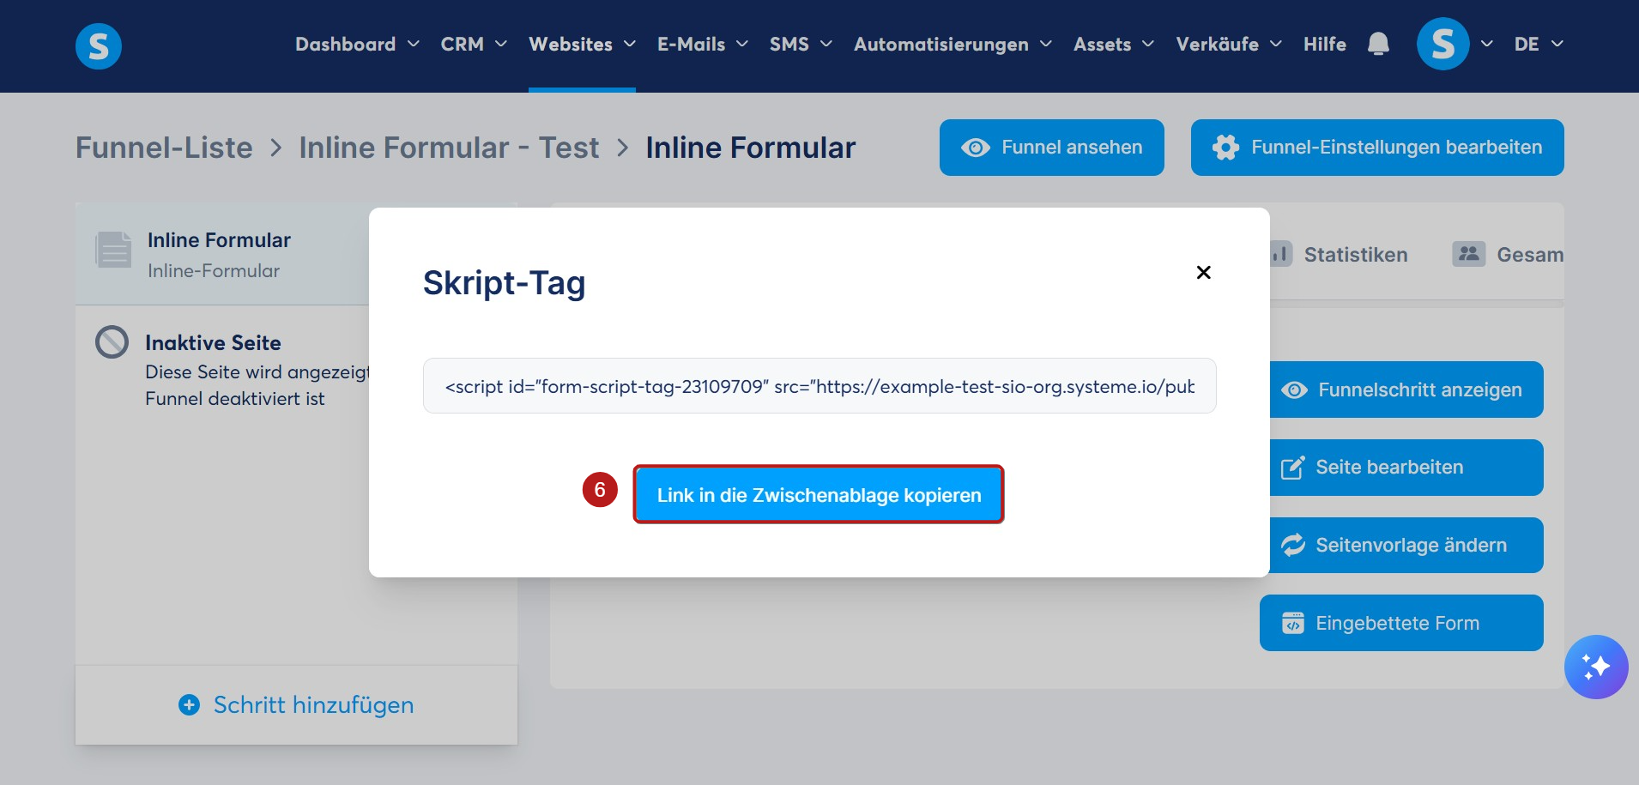The width and height of the screenshot is (1639, 785).
Task: Open the user profile avatar menu
Action: (x=1442, y=44)
